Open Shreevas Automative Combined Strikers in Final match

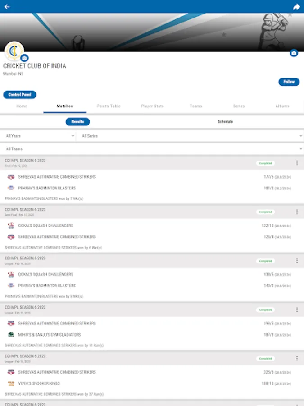coord(57,177)
